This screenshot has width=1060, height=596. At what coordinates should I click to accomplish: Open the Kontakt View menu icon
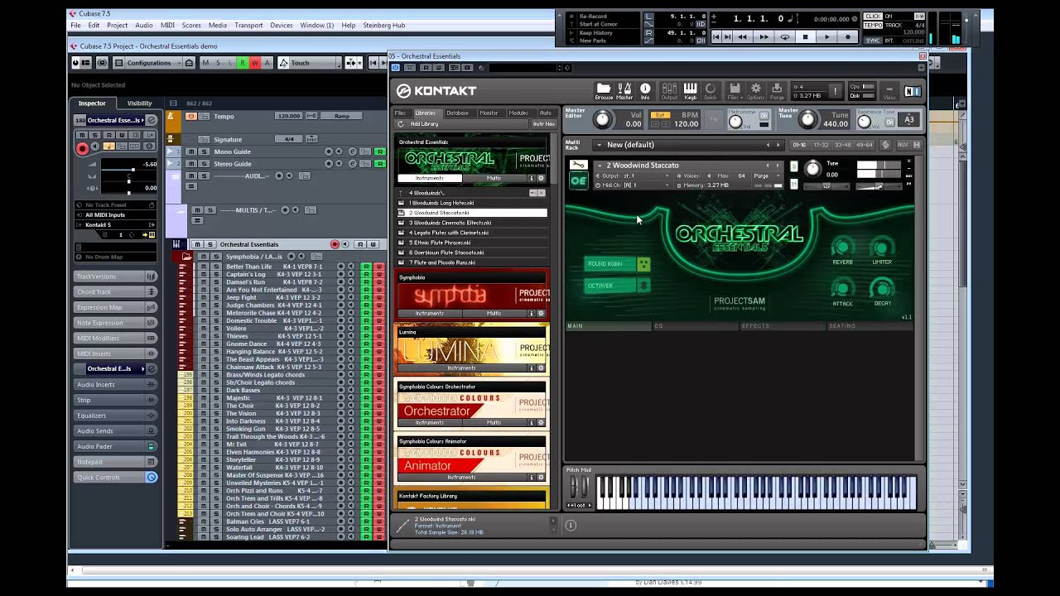tap(889, 91)
